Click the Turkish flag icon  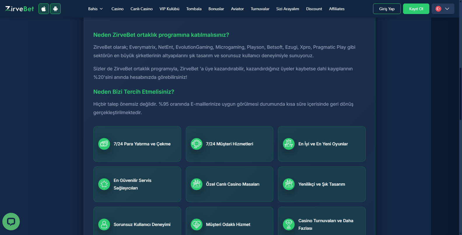(438, 9)
